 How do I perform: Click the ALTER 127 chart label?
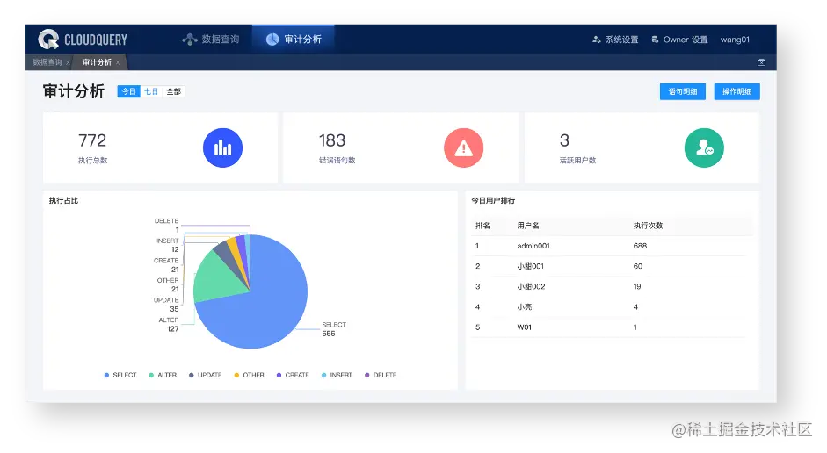pos(169,325)
